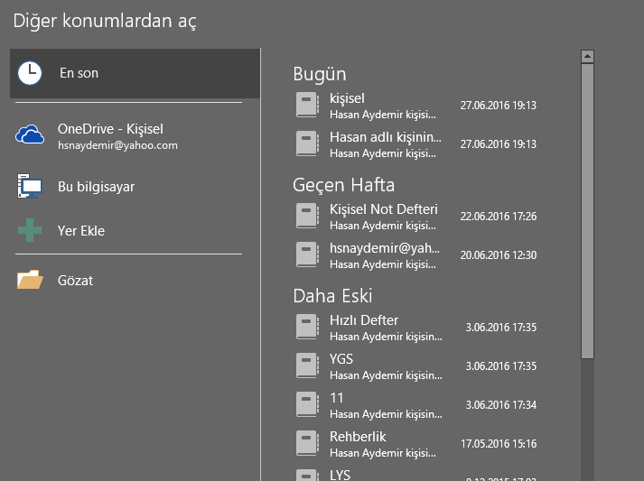The height and width of the screenshot is (481, 644).
Task: Select the En son tab
Action: coord(135,73)
